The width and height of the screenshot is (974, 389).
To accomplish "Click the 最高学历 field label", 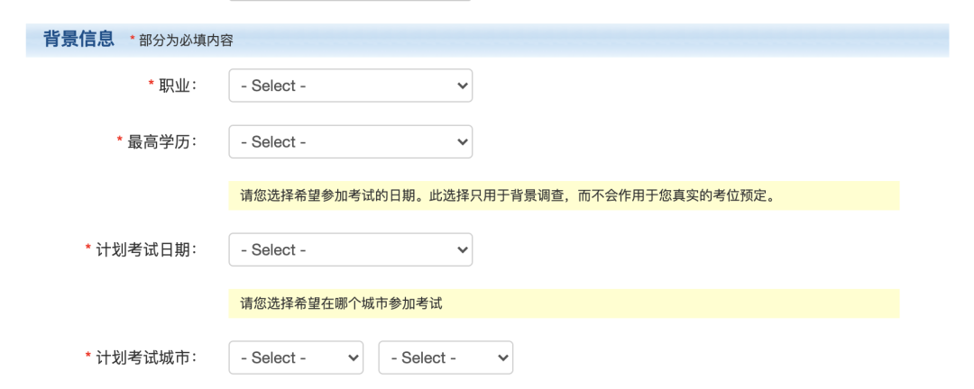I will pos(162,142).
